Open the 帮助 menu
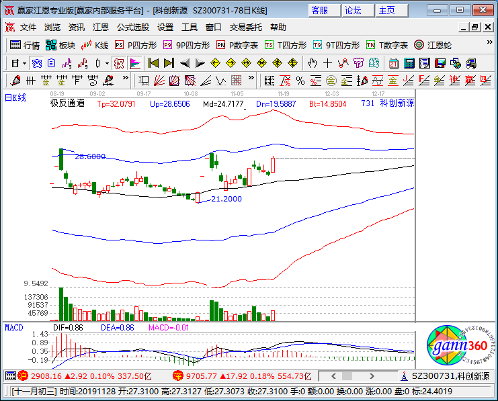 pos(278,28)
